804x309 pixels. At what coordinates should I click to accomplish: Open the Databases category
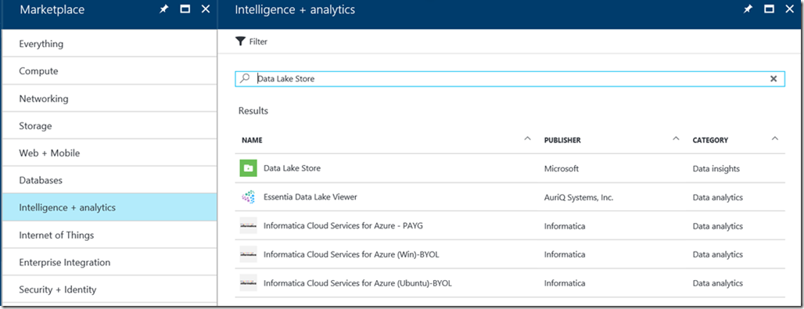pos(109,180)
